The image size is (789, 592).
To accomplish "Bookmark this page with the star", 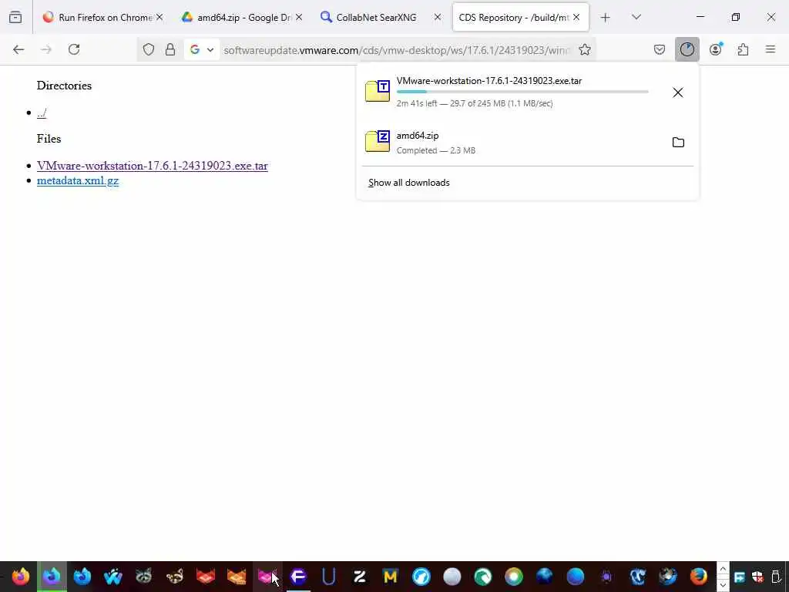I will pos(584,49).
